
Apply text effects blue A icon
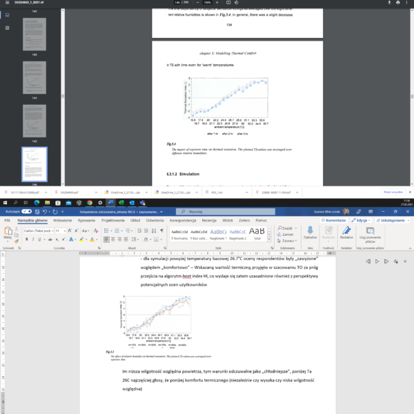point(71,239)
